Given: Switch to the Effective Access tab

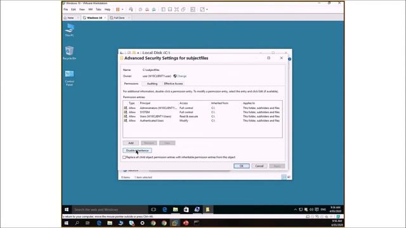Looking at the screenshot, I should (173, 84).
